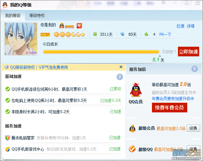Click the active days clock icon beside 3511天
This screenshot has width=203, height=161.
[95, 34]
